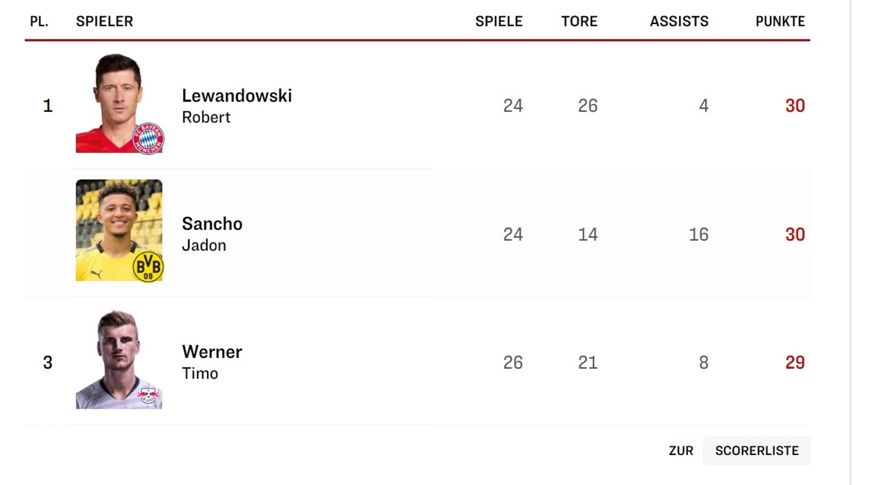Click the Werner player name
The width and height of the screenshot is (879, 485).
(212, 352)
